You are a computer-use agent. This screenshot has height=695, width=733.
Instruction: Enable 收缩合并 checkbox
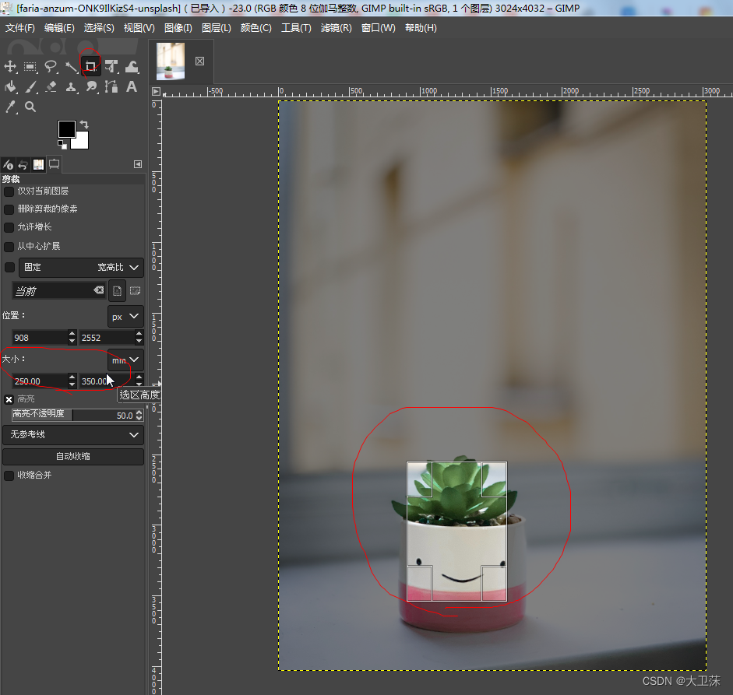pos(9,476)
